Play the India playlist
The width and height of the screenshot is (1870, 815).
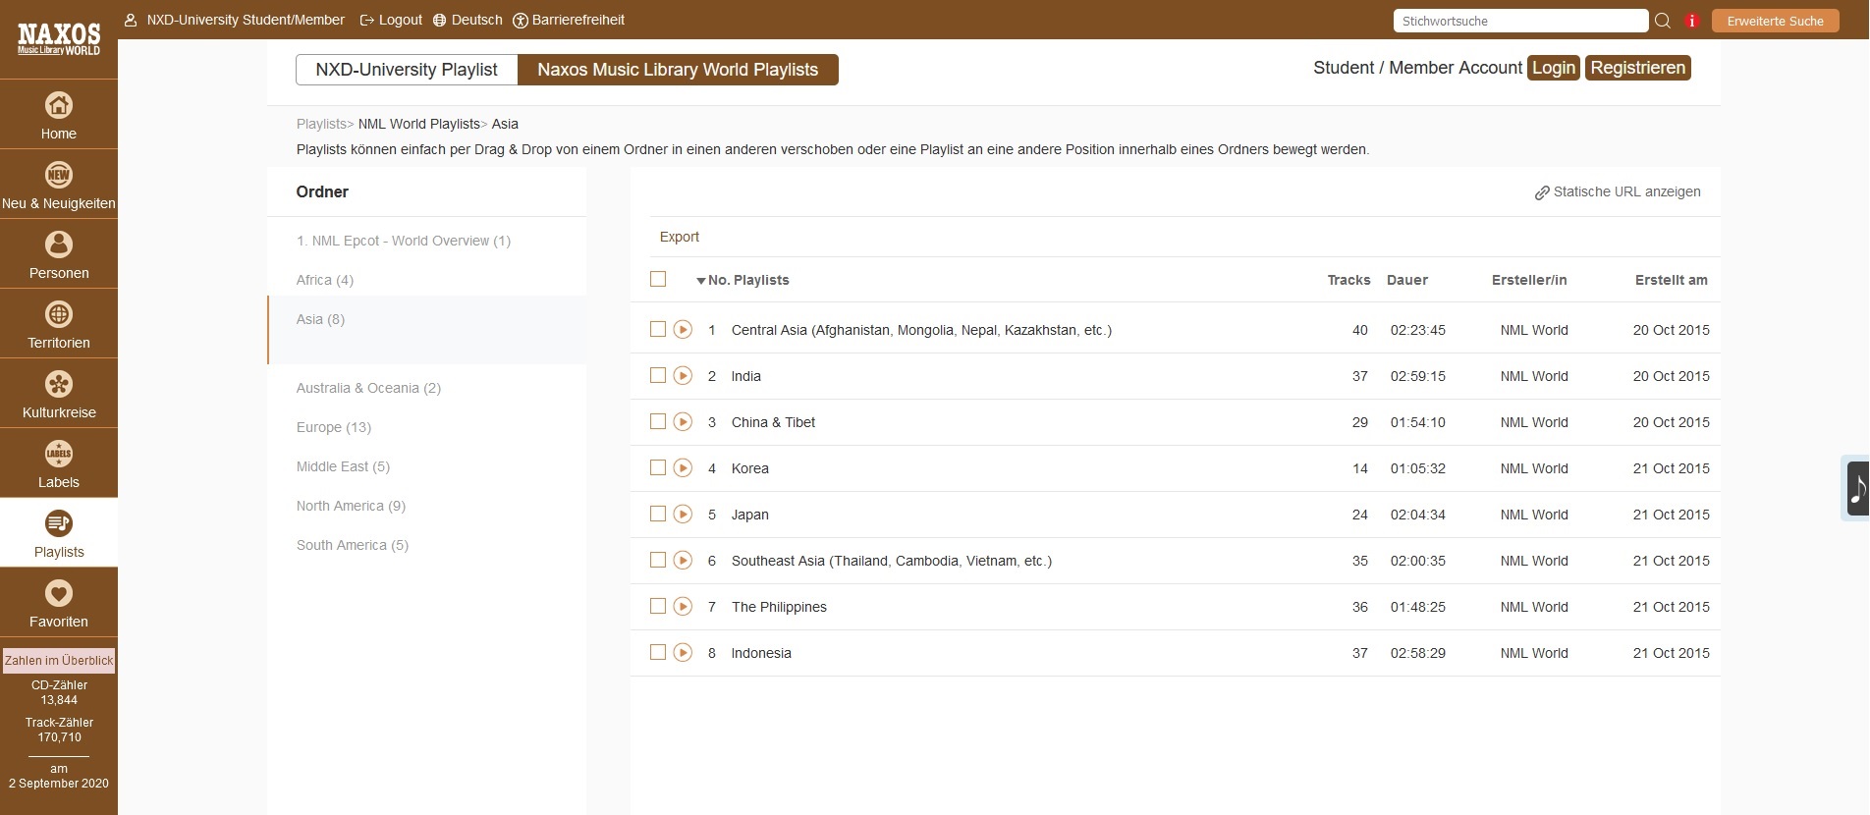click(683, 376)
